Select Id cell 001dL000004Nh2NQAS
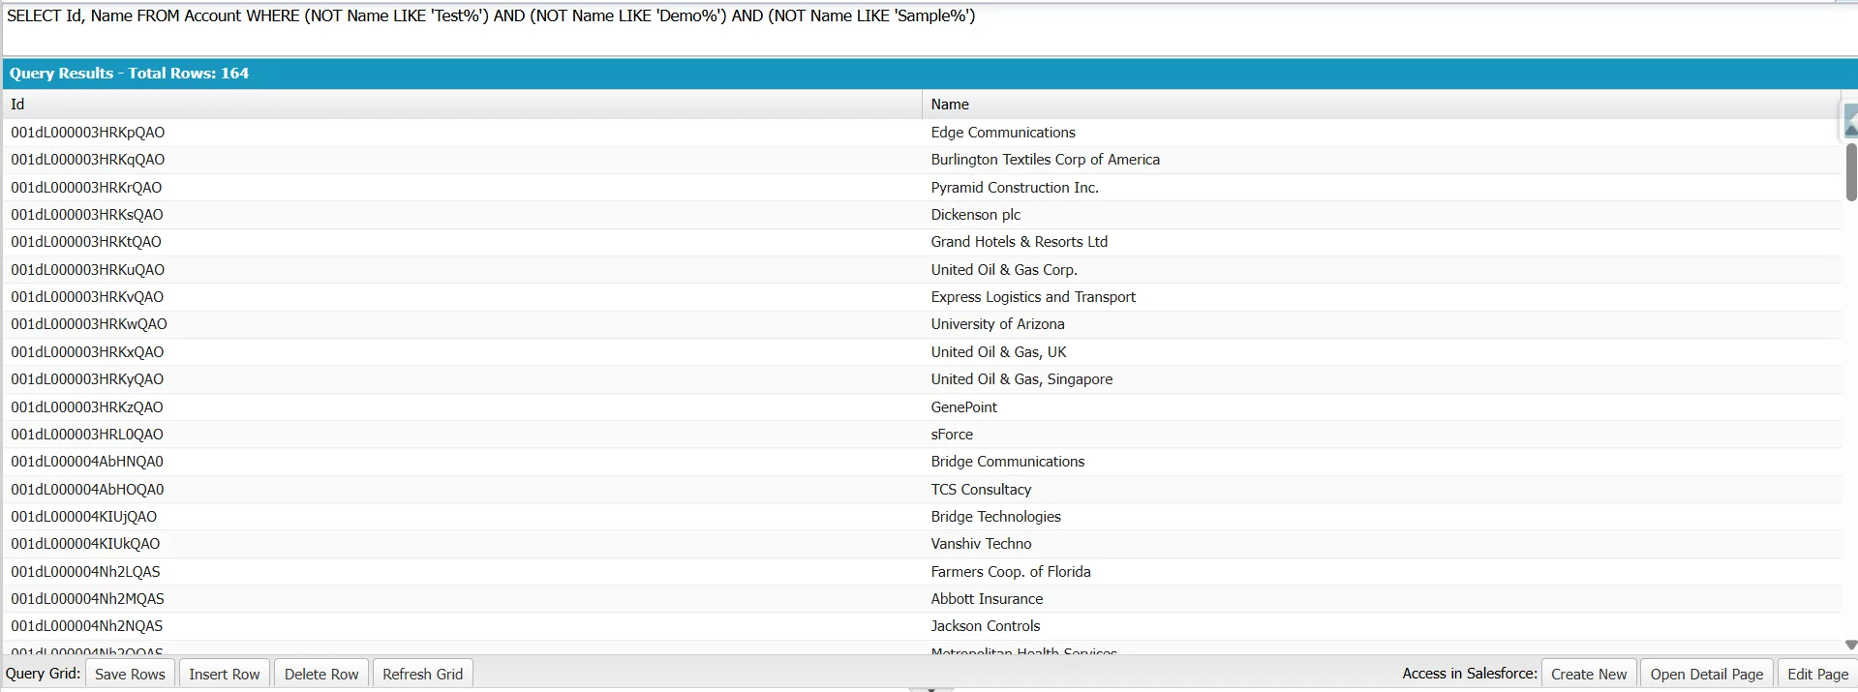 tap(462, 626)
